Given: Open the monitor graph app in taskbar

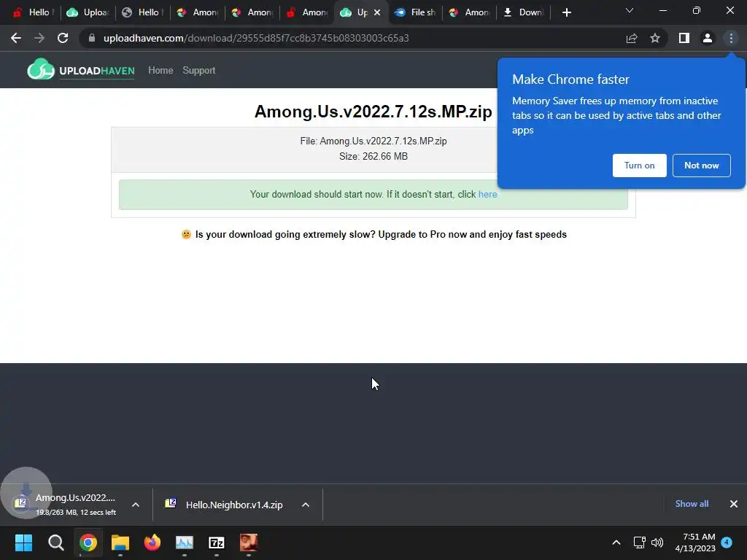Looking at the screenshot, I should click(185, 542).
